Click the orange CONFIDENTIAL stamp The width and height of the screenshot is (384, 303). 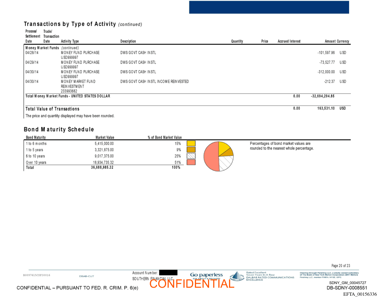pyautogui.click(x=192, y=284)
